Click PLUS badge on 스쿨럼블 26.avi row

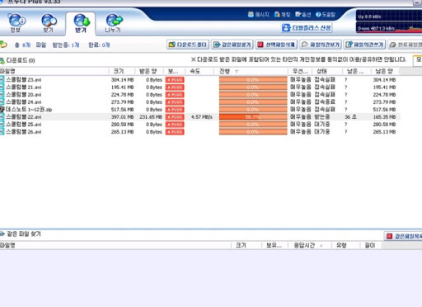pyautogui.click(x=175, y=132)
